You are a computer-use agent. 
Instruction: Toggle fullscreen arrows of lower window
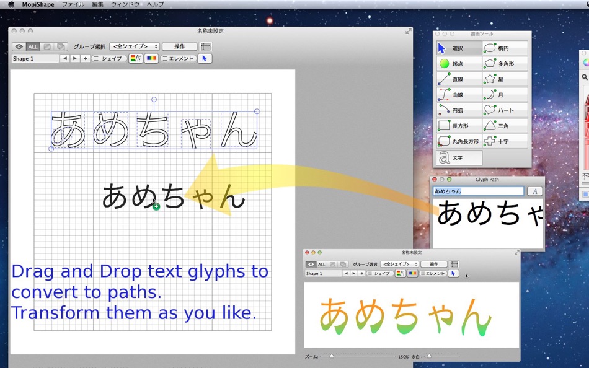click(517, 253)
